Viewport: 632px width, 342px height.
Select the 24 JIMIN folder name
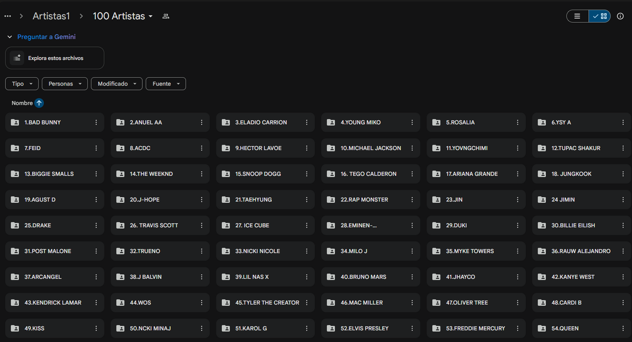(563, 200)
